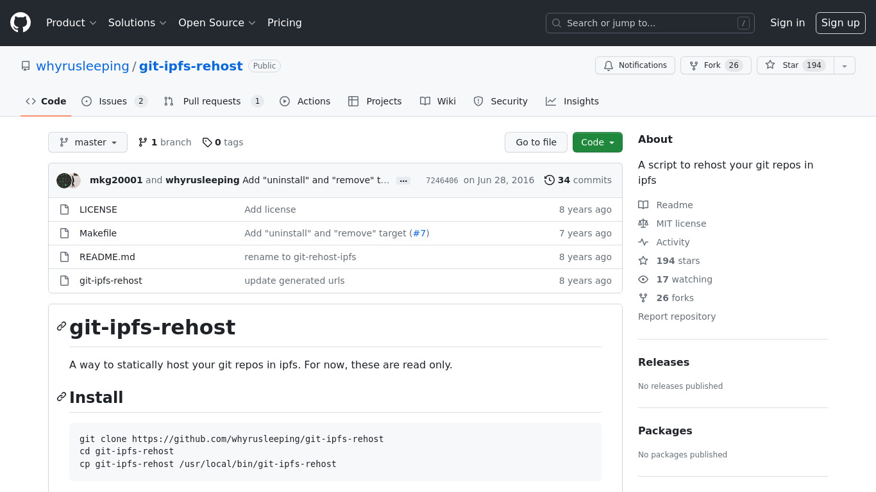Open the Notifications bell button
The image size is (876, 492).
[x=635, y=65]
